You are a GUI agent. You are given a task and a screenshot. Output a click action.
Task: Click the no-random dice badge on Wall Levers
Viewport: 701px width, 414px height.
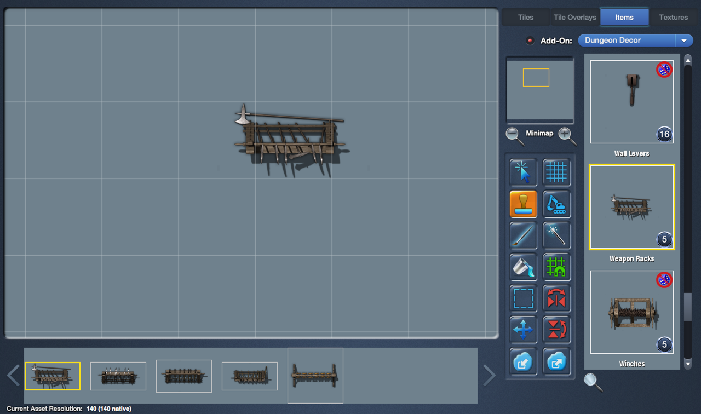(x=664, y=70)
